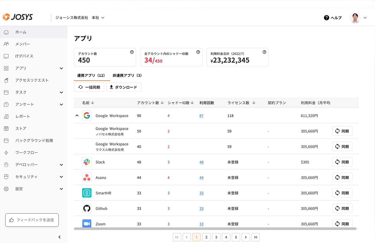Click the user profile avatar

pyautogui.click(x=355, y=18)
